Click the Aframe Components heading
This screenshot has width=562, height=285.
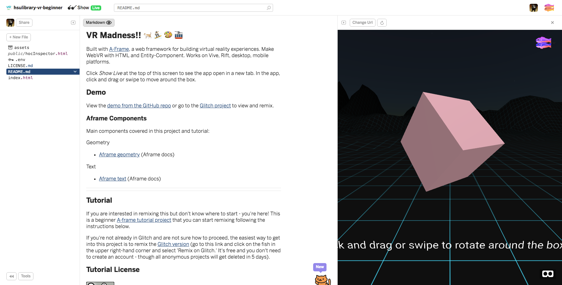point(116,118)
